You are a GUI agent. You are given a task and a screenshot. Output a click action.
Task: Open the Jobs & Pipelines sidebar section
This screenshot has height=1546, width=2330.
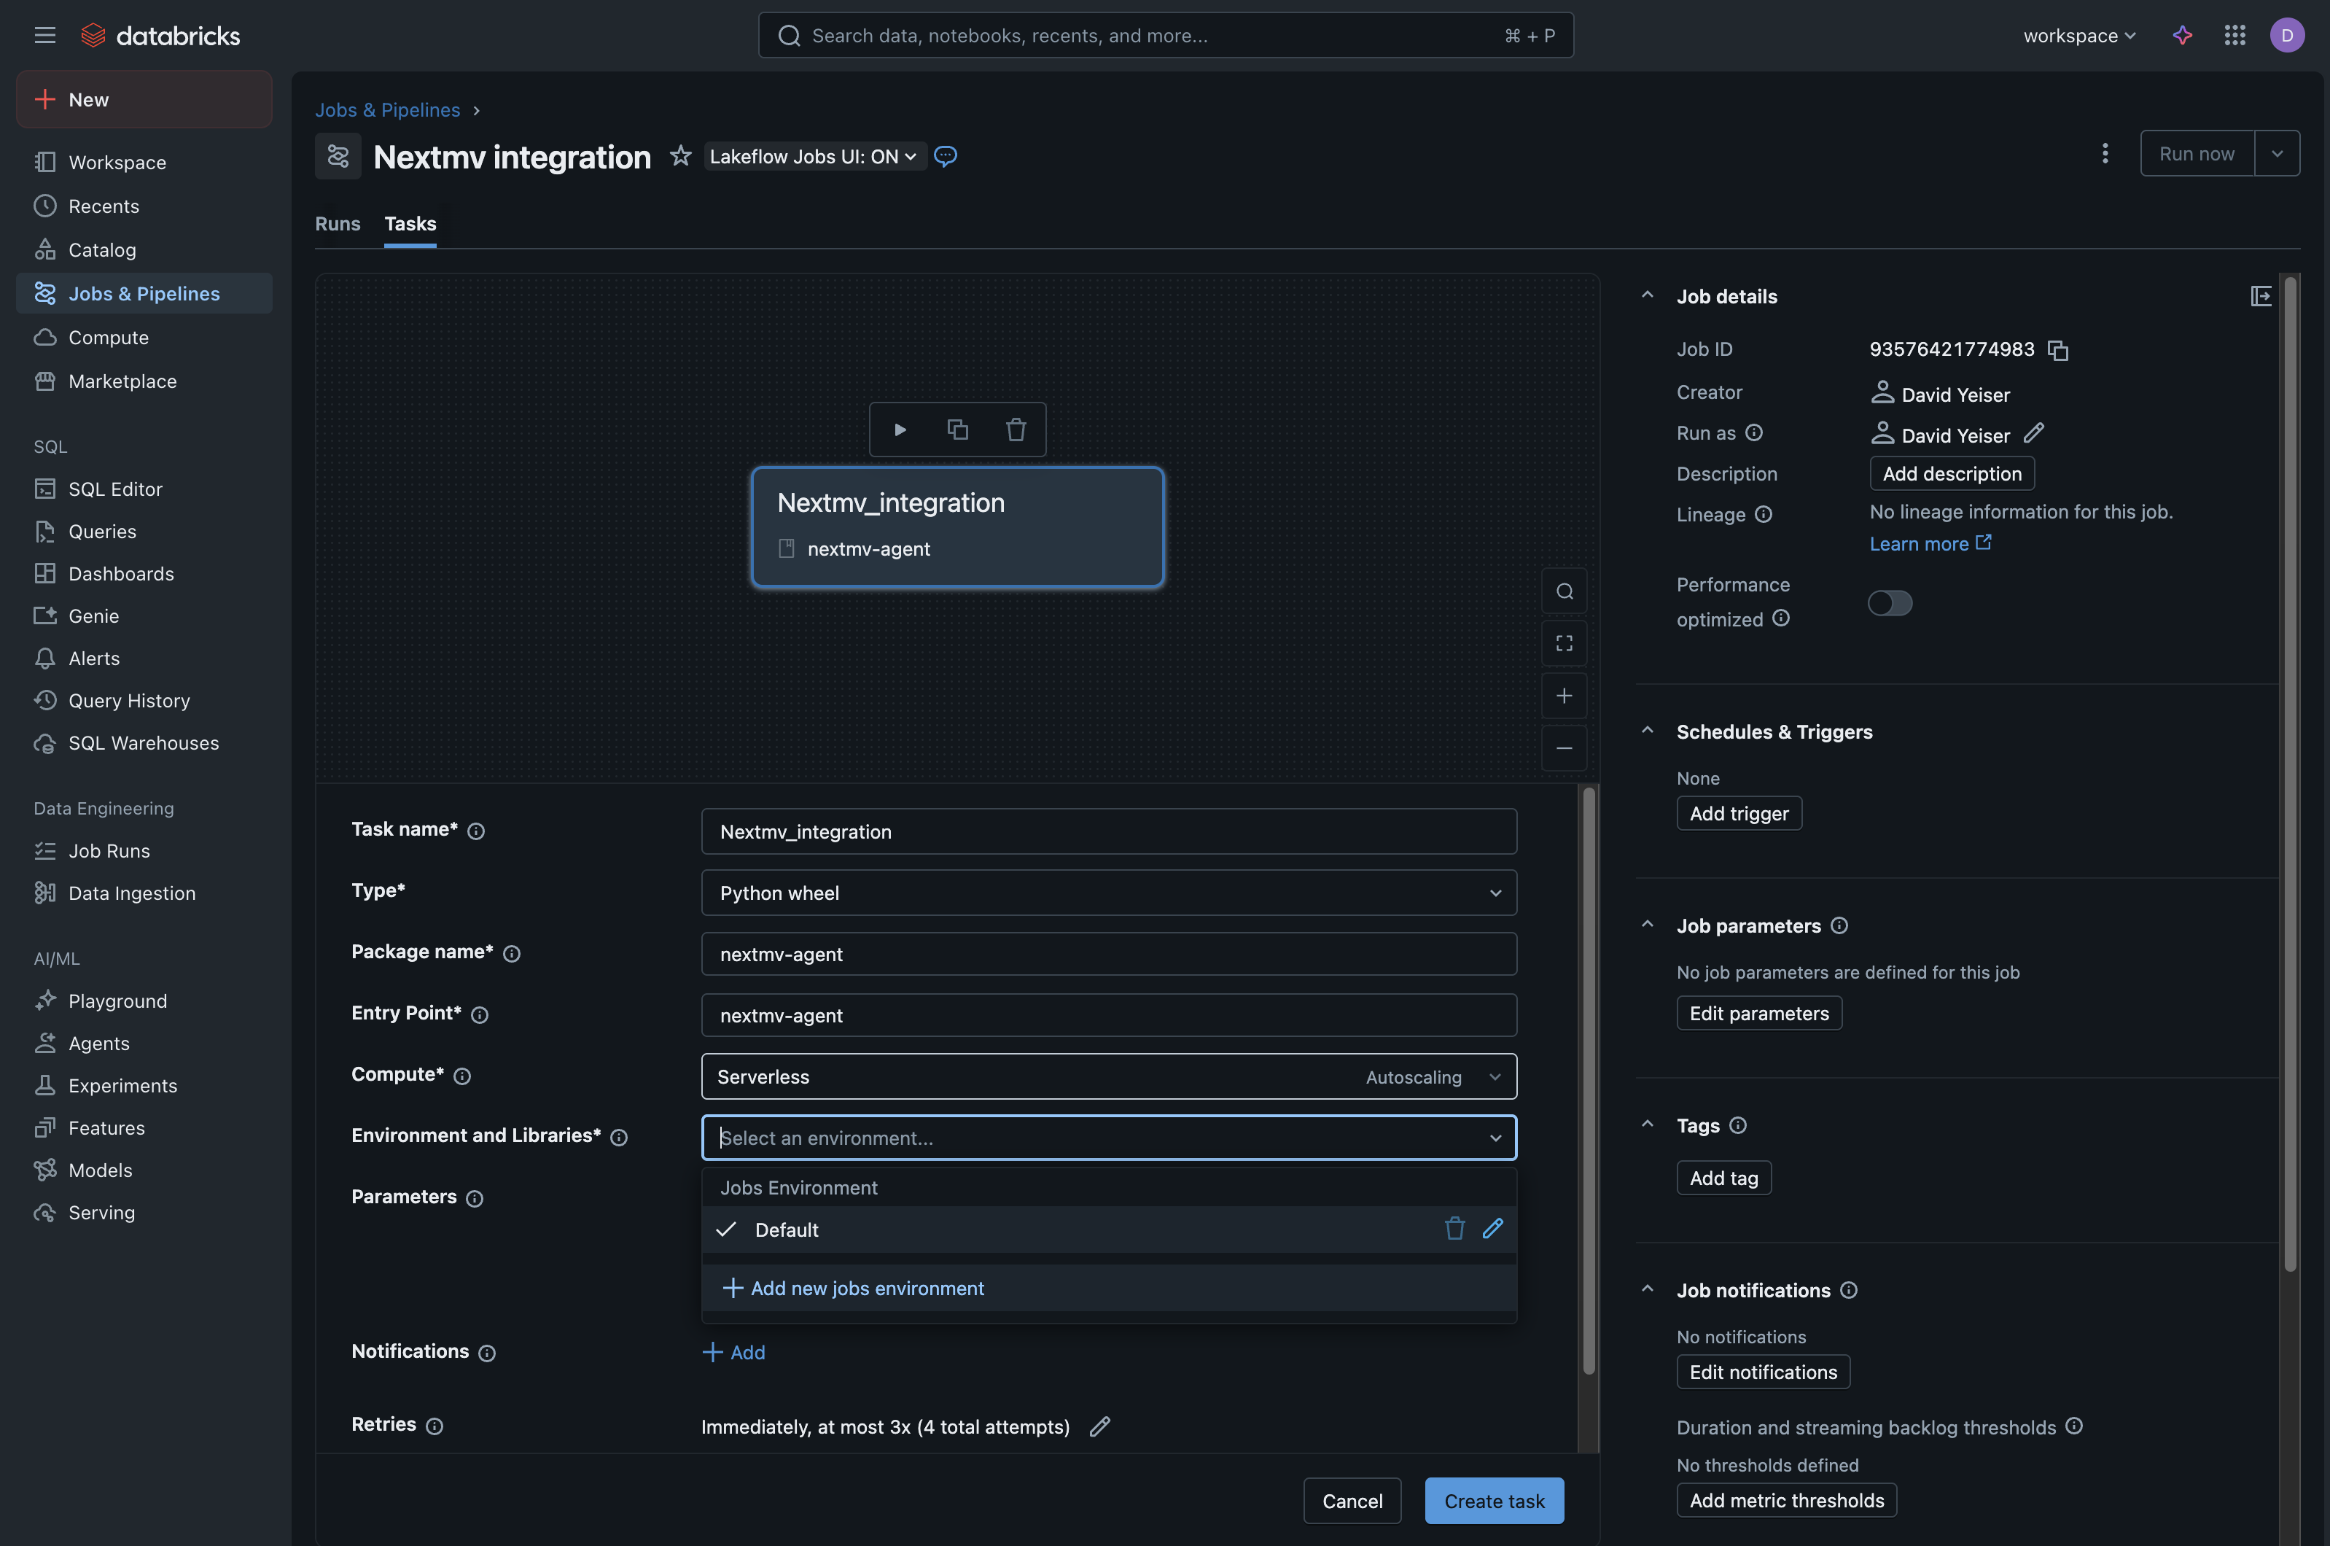click(144, 293)
